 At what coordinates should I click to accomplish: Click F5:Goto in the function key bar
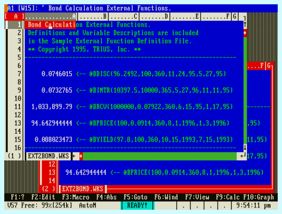point(136,197)
